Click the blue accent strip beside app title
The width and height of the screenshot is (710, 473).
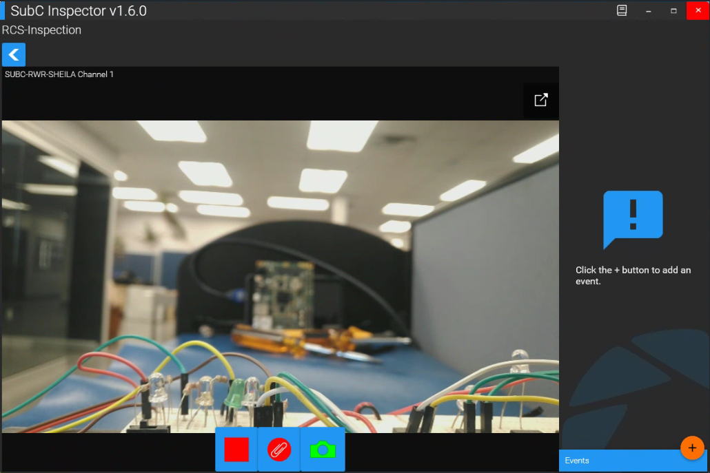click(x=2, y=11)
